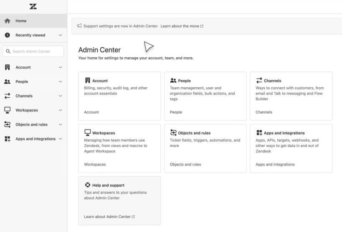This screenshot has width=342, height=232.
Task: Focus the Search Admin Center field
Action: coord(33,51)
